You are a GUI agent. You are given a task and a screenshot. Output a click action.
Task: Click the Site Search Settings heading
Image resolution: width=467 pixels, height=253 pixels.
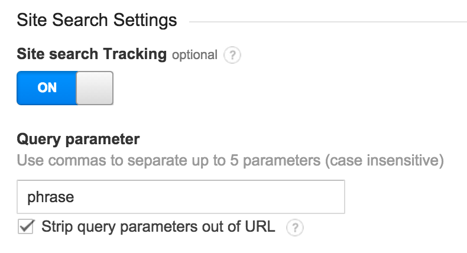coord(97,21)
